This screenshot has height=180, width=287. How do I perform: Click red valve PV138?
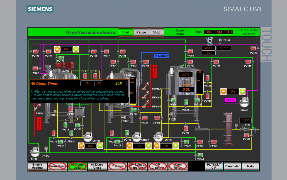pyautogui.click(x=216, y=61)
